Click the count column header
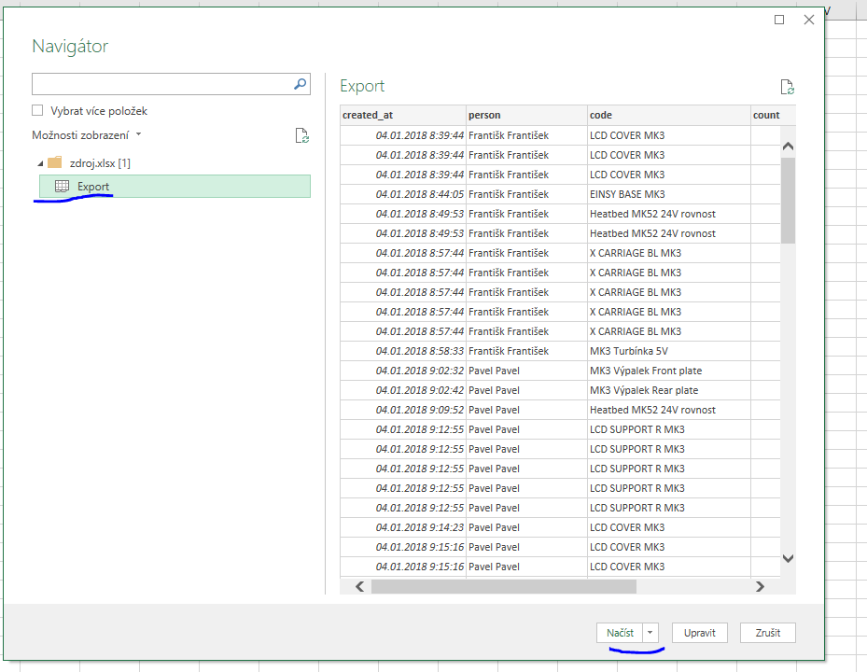The width and height of the screenshot is (867, 672). 773,115
